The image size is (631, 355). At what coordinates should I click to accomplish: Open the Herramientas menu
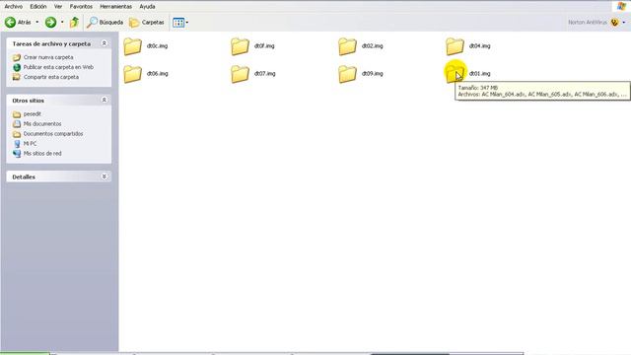point(116,7)
